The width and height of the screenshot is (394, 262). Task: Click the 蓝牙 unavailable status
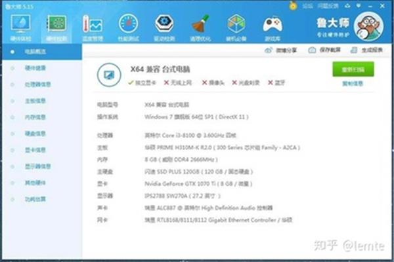pyautogui.click(x=276, y=83)
